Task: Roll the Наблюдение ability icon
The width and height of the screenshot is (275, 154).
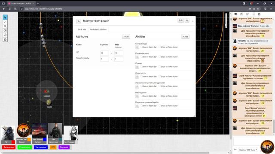Action: coord(137,96)
